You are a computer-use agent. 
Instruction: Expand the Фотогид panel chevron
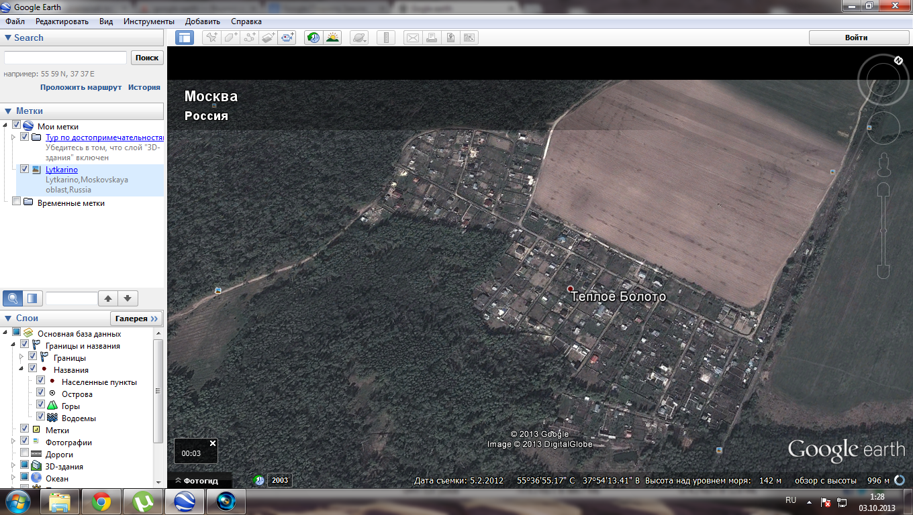point(178,481)
